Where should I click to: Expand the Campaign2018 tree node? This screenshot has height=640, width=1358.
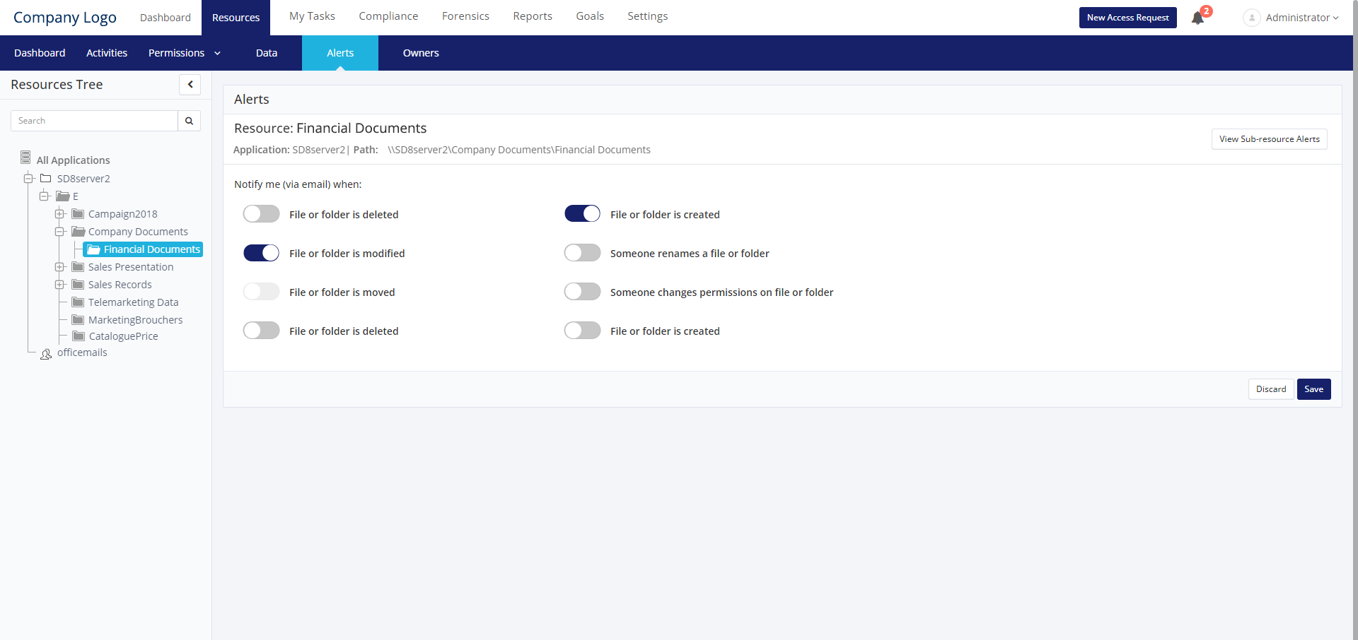click(59, 214)
